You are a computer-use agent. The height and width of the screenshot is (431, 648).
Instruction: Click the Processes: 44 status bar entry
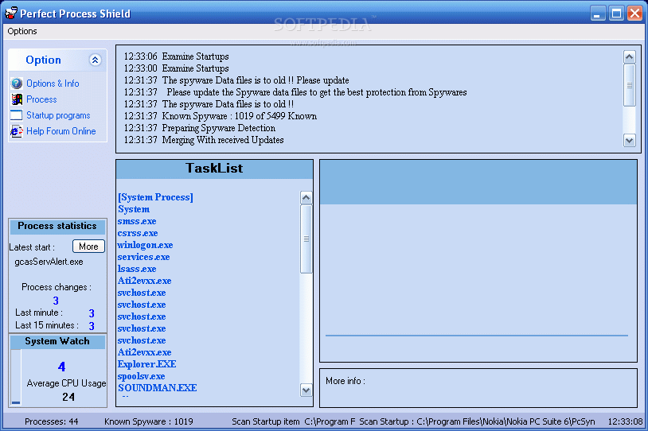click(x=51, y=421)
